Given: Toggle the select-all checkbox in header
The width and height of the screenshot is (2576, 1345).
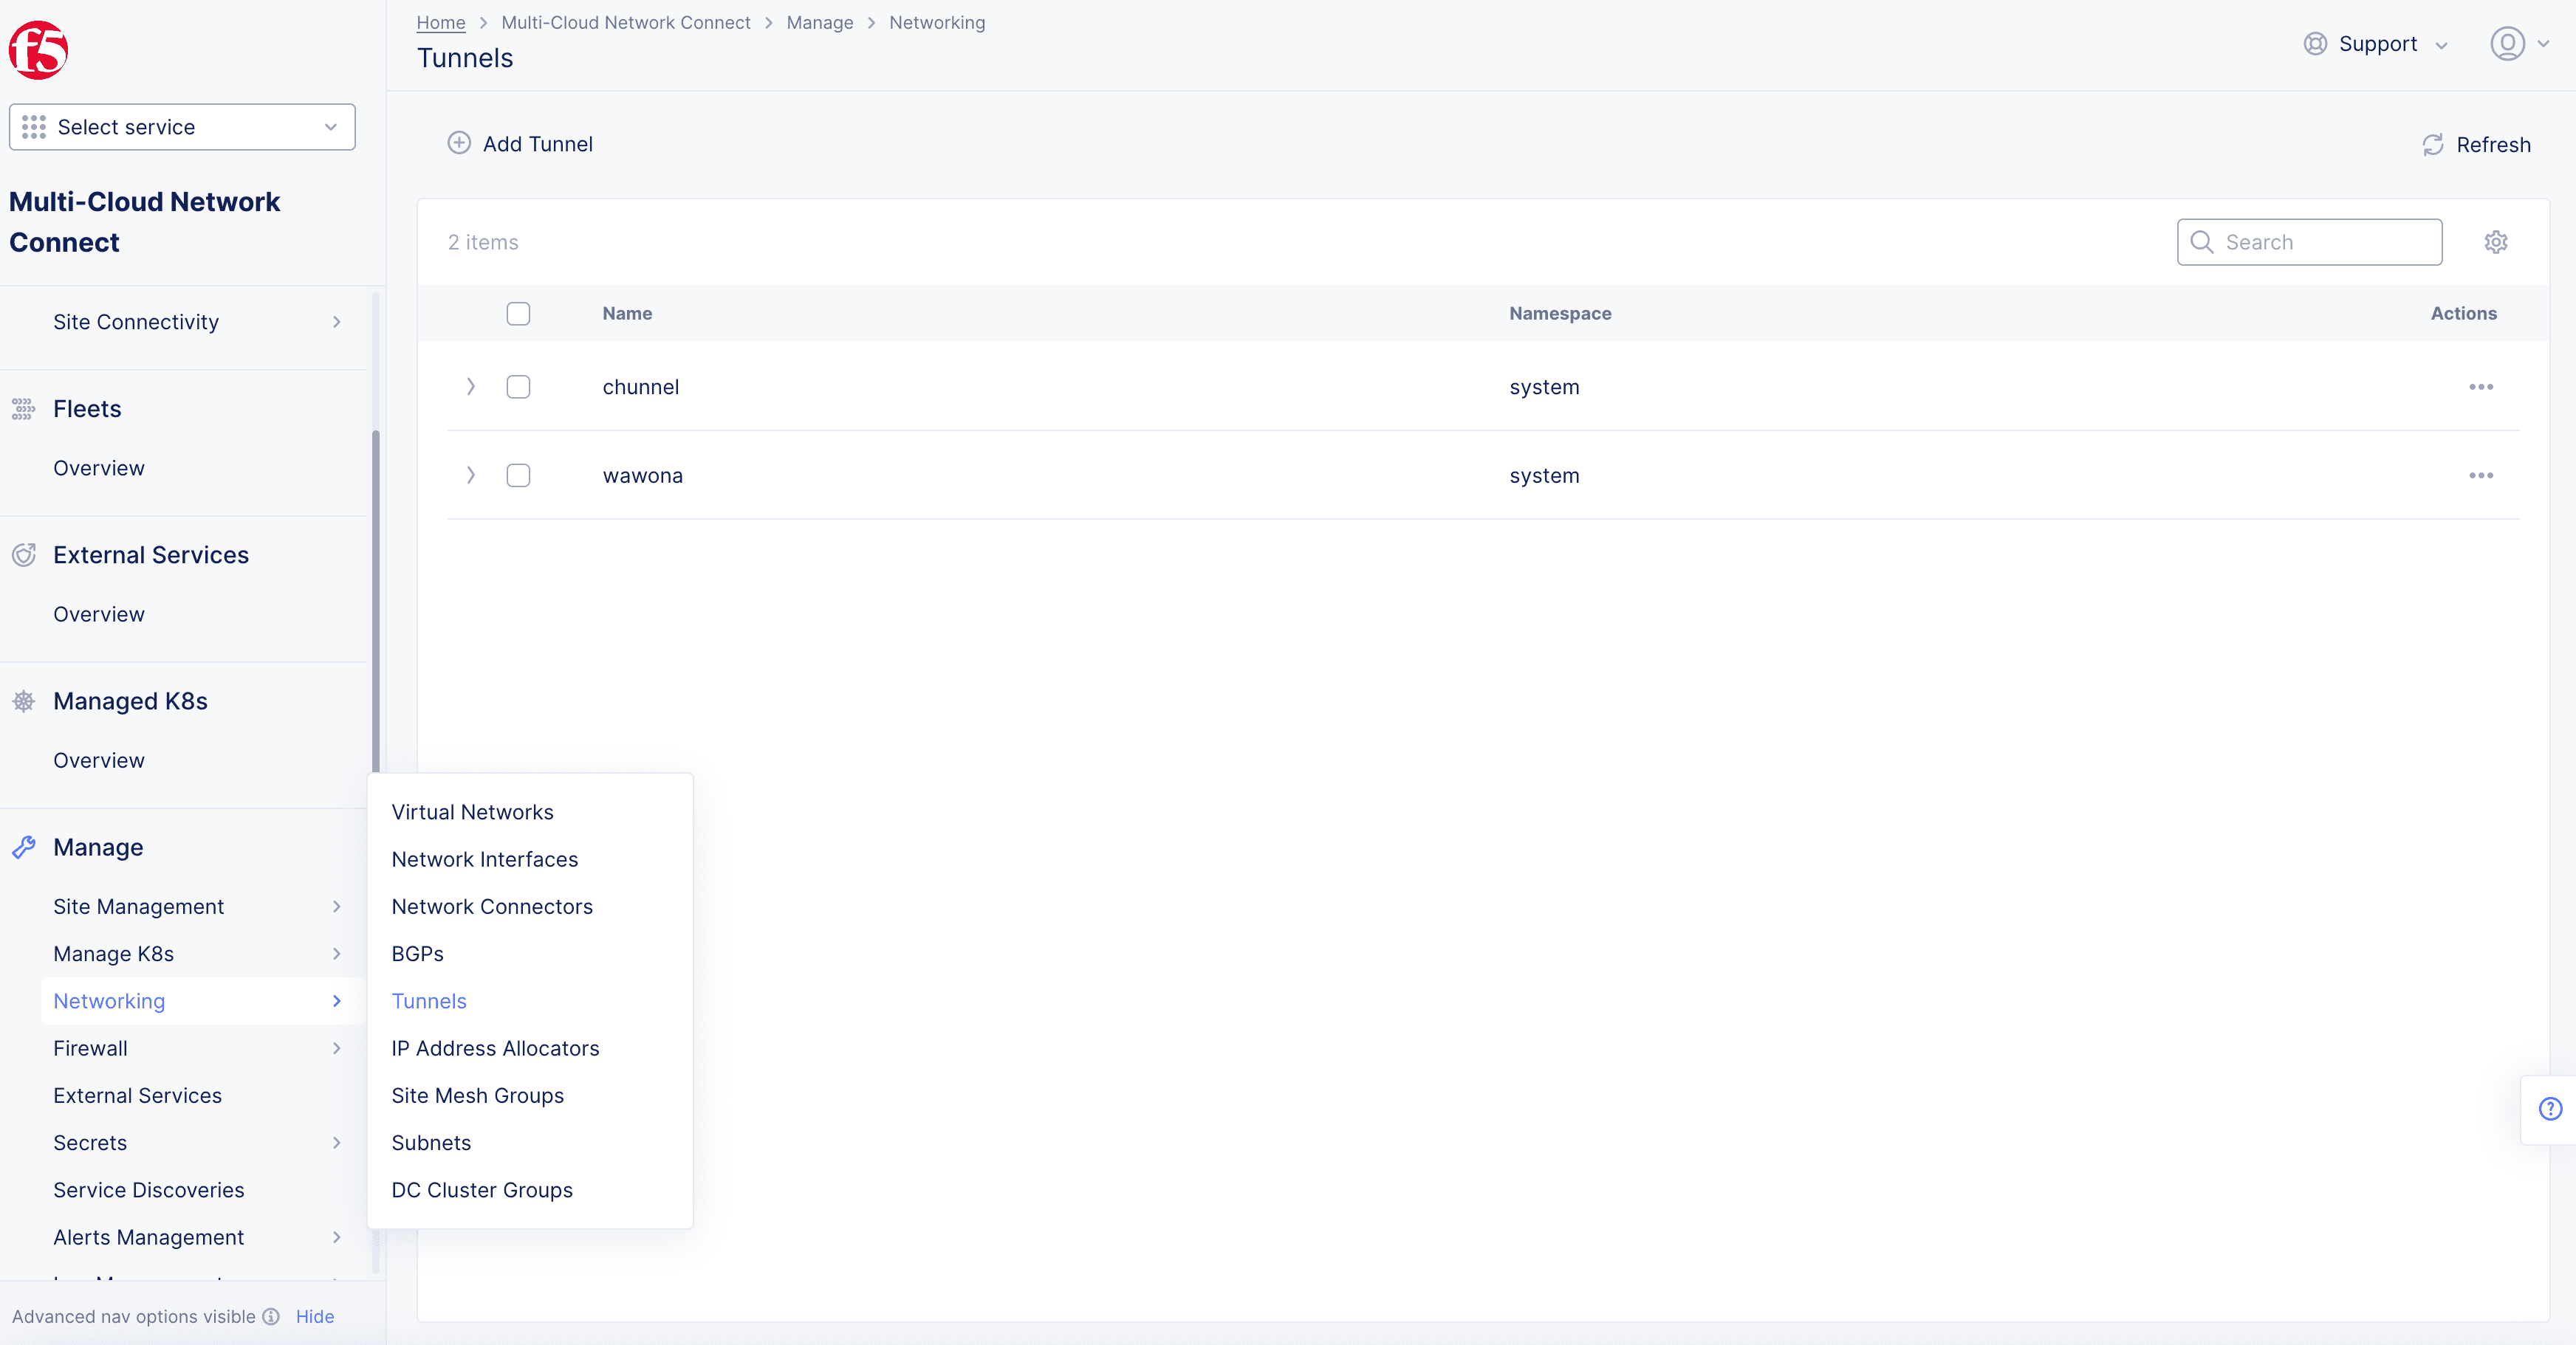Looking at the screenshot, I should click(518, 314).
